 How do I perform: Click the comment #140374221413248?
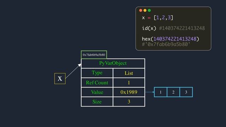[182, 28]
